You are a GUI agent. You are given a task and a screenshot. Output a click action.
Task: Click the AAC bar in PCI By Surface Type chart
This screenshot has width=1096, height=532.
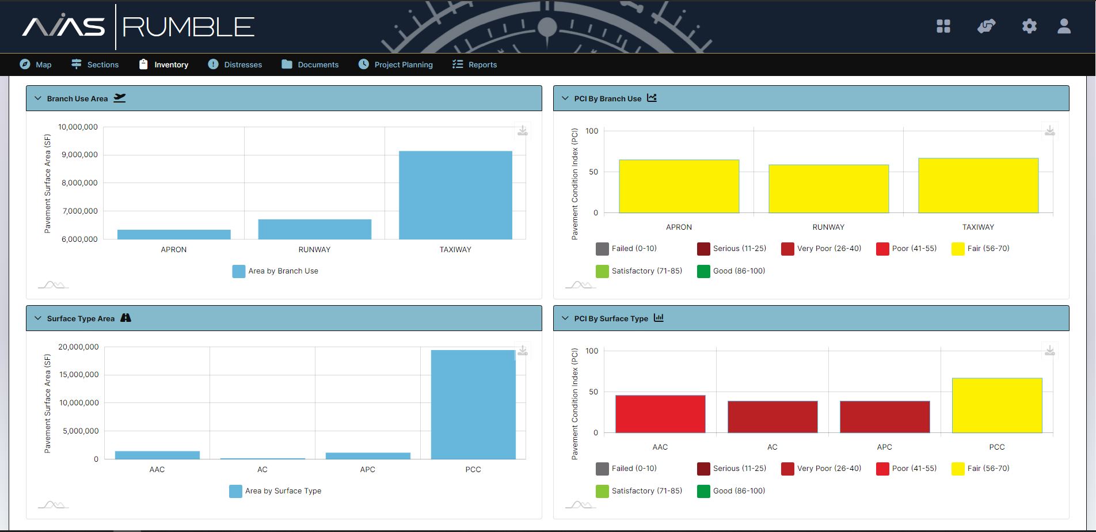(660, 414)
